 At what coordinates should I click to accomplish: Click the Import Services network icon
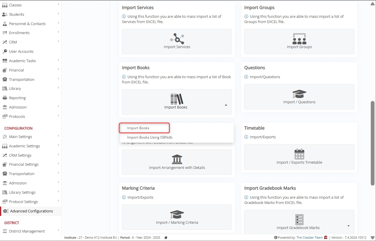coord(177,39)
